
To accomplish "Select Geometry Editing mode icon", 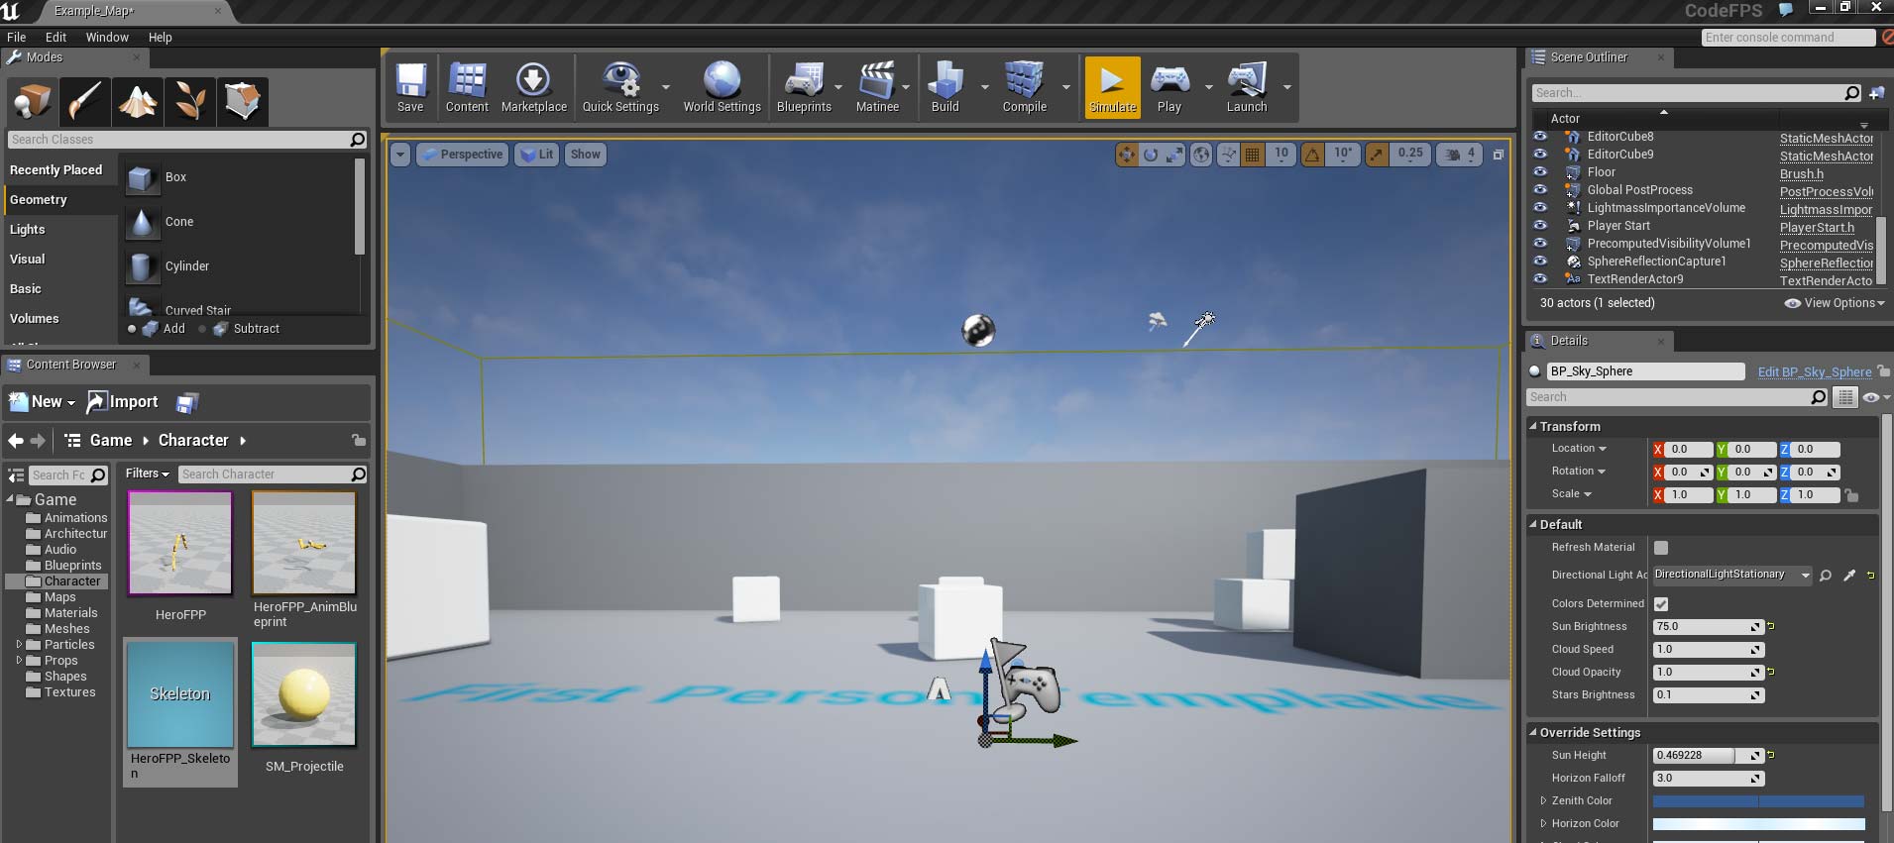I will tap(242, 101).
